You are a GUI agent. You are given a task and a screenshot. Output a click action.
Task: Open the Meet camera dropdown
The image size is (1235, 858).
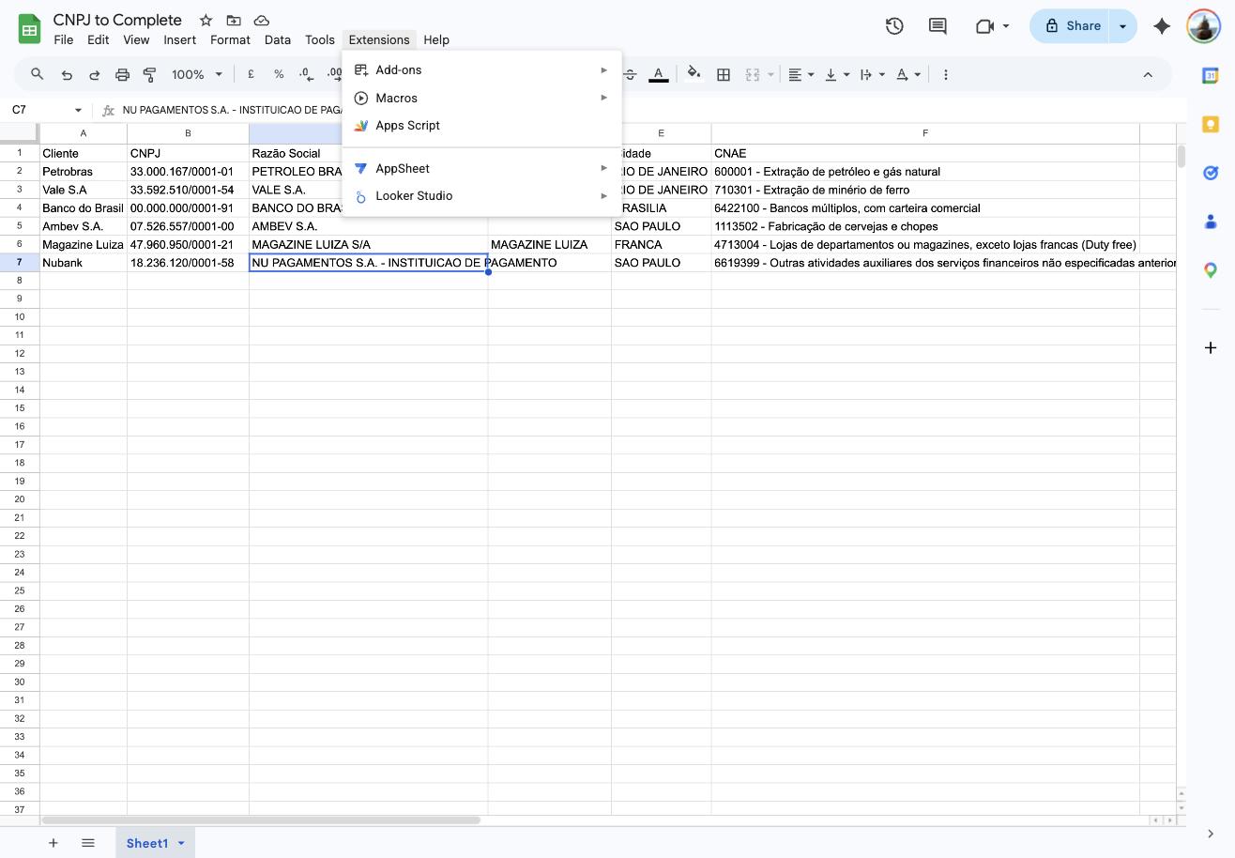pos(992,26)
